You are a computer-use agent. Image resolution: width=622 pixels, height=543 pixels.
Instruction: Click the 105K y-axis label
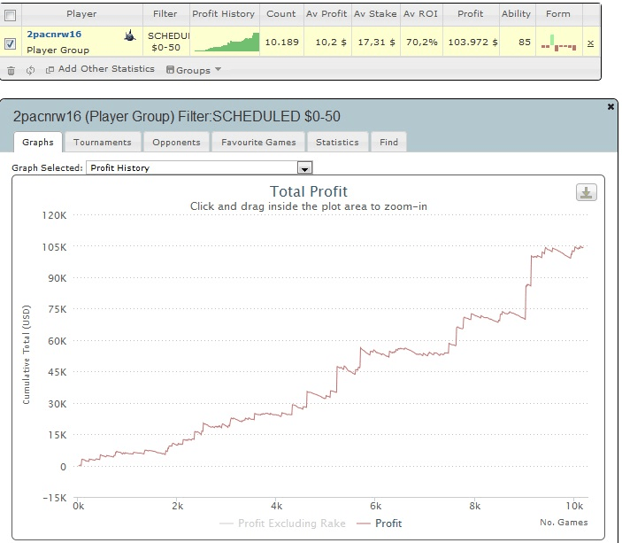coord(55,247)
